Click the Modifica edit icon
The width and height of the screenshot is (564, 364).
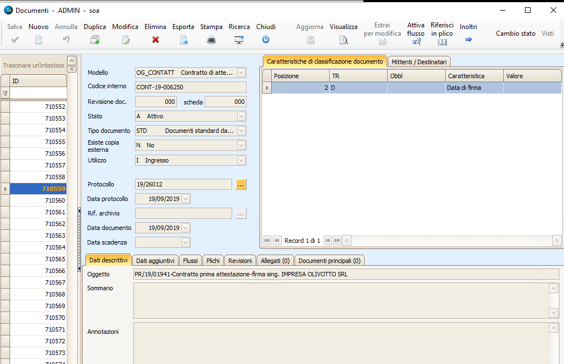click(126, 40)
